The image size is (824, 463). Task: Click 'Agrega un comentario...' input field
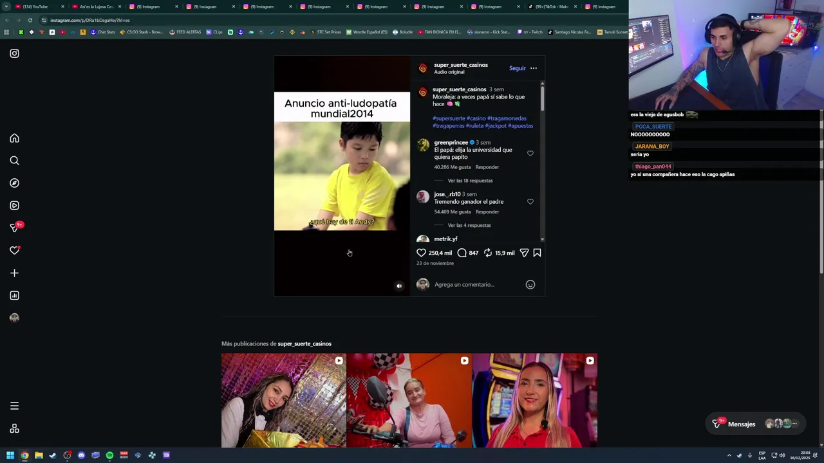click(x=476, y=284)
